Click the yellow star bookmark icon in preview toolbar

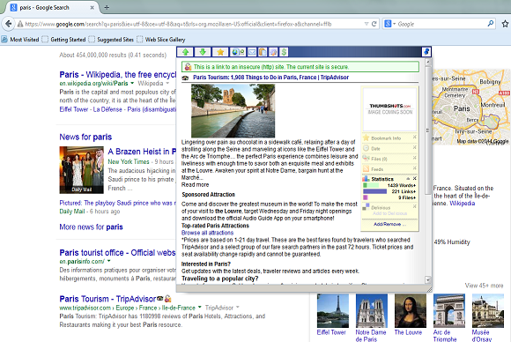coord(220,52)
